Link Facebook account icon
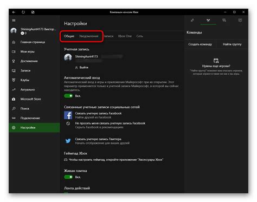257x202 pixels. (x=68, y=115)
